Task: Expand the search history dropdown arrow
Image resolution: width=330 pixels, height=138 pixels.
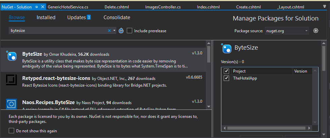Action: pyautogui.click(x=114, y=31)
